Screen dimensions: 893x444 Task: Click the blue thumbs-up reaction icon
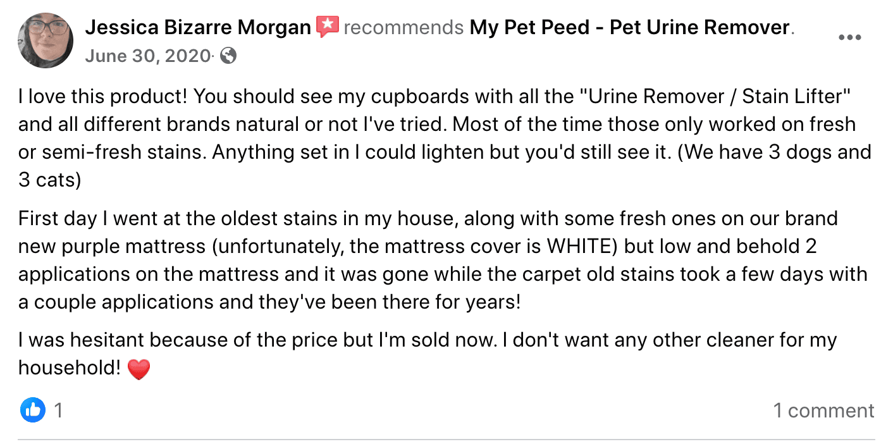[x=32, y=410]
